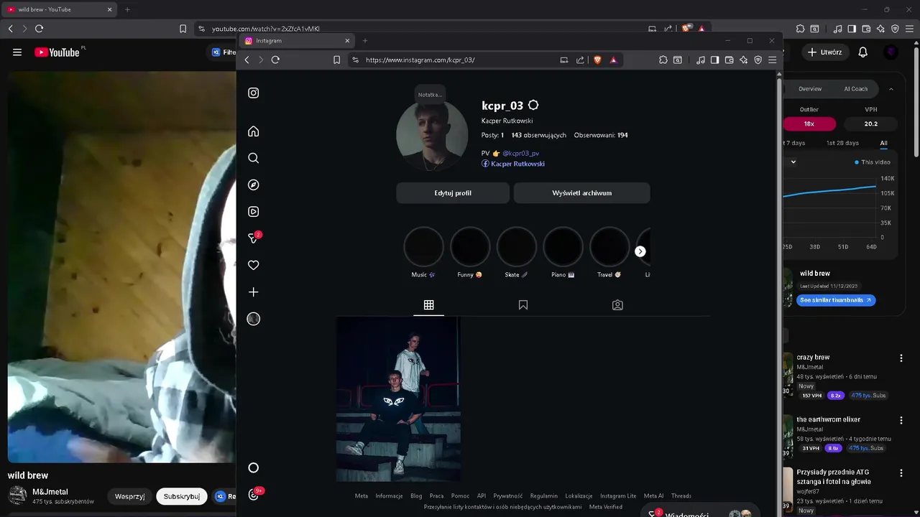The height and width of the screenshot is (517, 920).
Task: Click Utwórz create button on YouTube
Action: [x=824, y=52]
